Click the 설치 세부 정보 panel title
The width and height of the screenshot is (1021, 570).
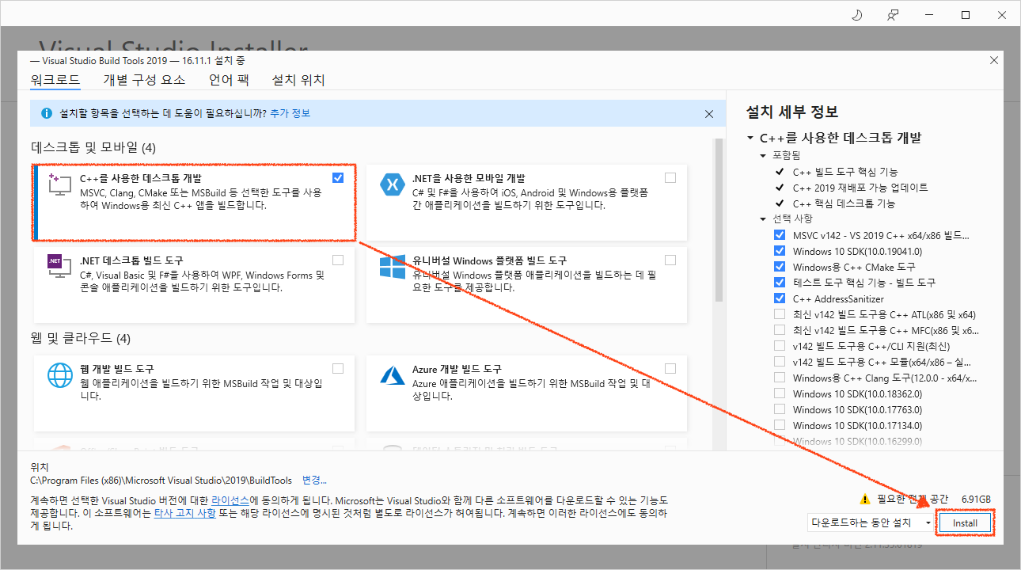pos(792,112)
